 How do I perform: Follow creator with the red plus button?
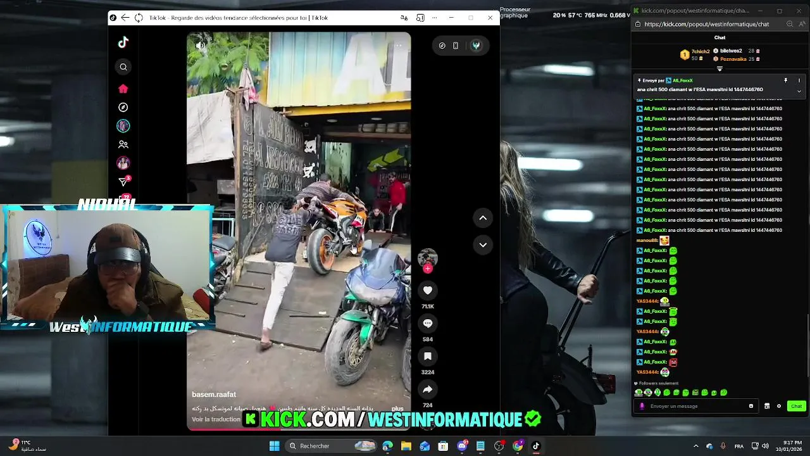428,269
